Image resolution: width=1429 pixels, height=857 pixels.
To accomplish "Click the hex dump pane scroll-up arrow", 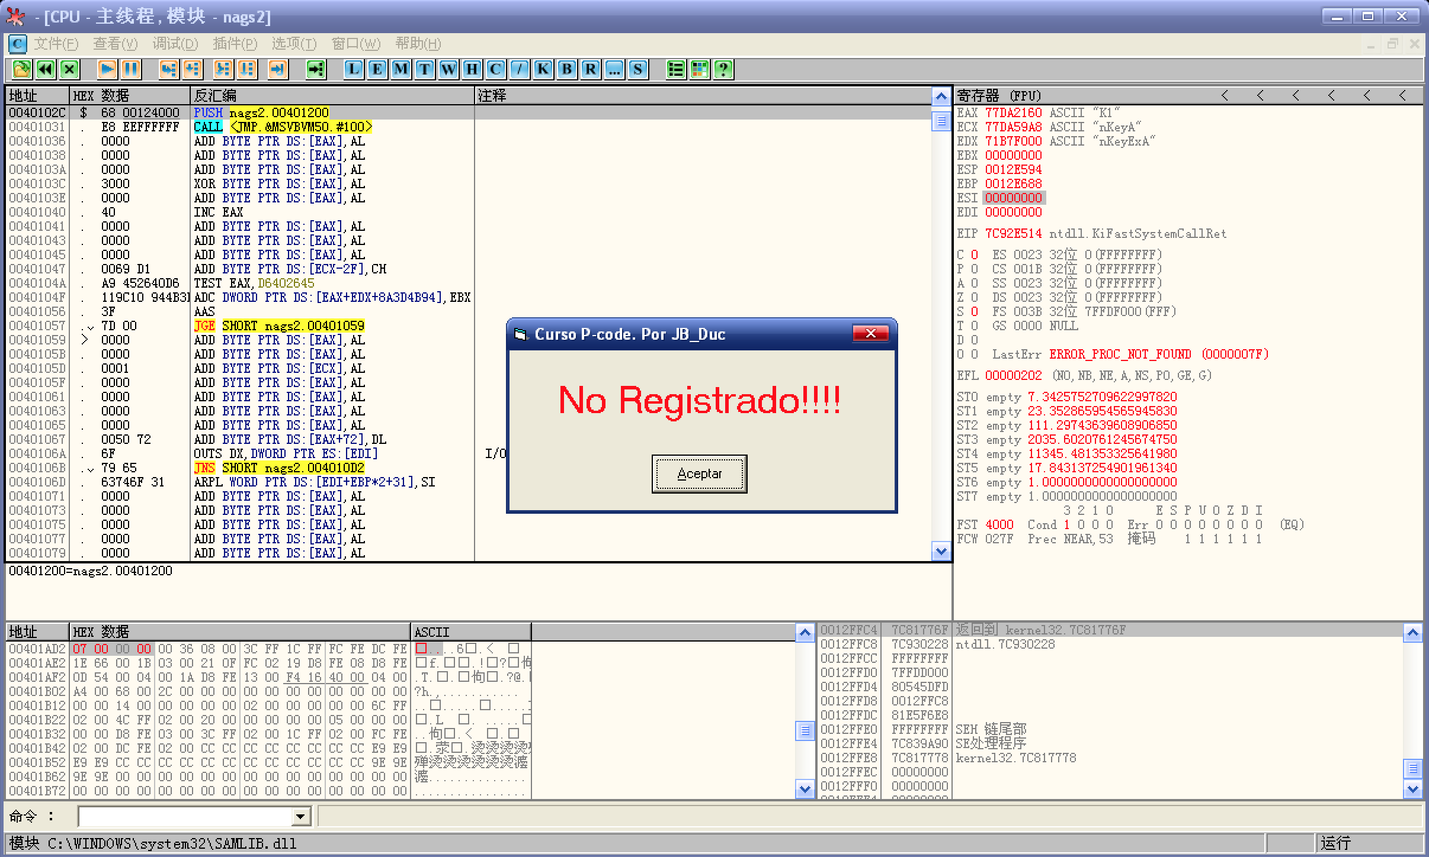I will [x=805, y=633].
